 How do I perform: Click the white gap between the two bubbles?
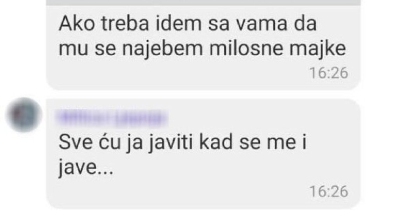coord(203,94)
